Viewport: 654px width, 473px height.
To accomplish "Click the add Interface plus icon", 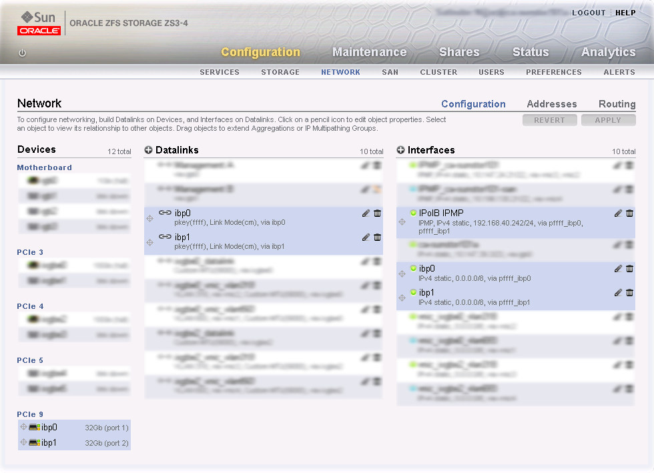I will 400,150.
